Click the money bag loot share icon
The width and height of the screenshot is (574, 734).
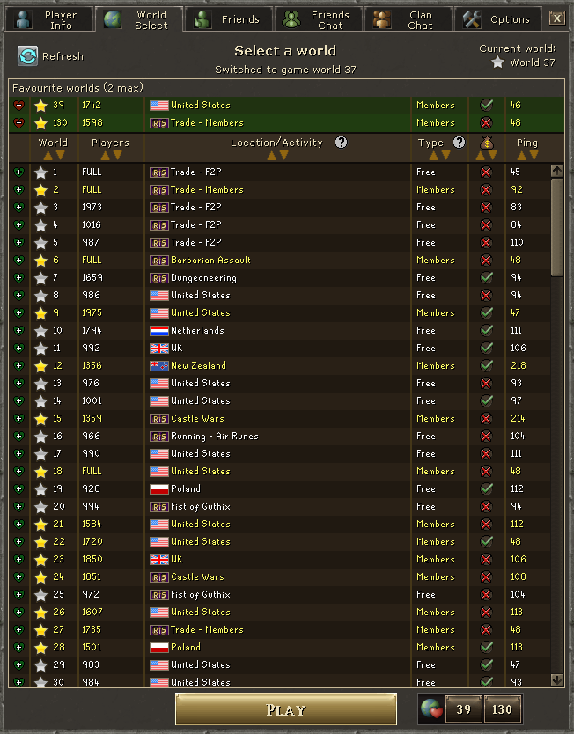[x=487, y=143]
